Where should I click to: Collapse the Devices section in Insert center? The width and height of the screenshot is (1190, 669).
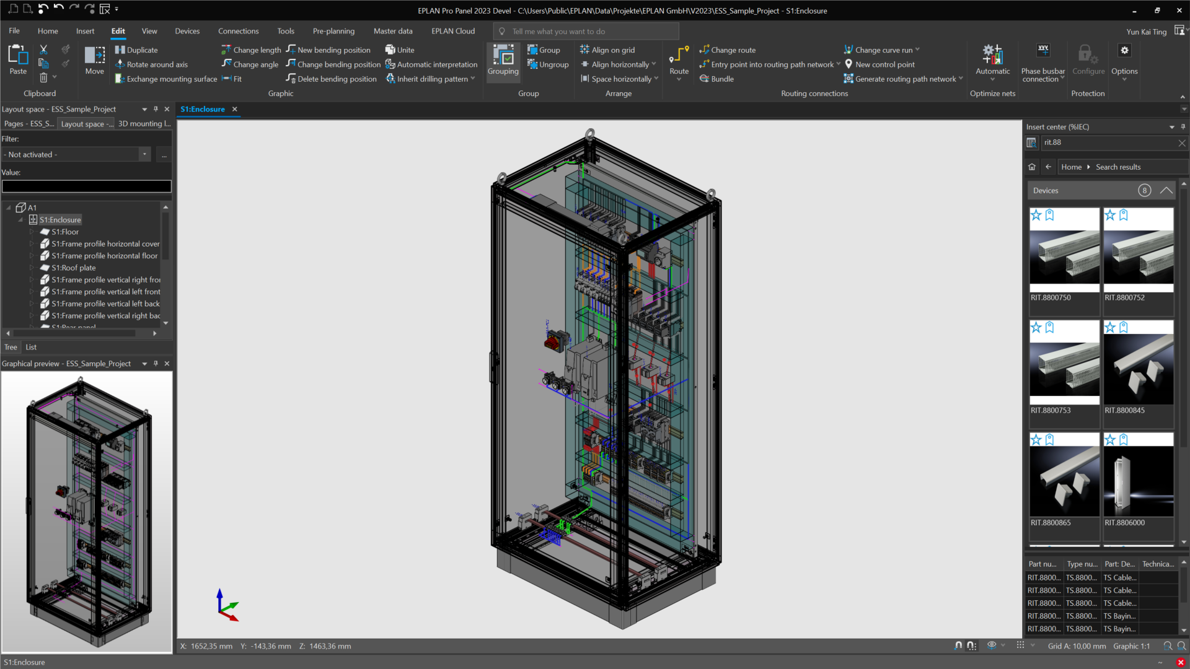pos(1166,190)
